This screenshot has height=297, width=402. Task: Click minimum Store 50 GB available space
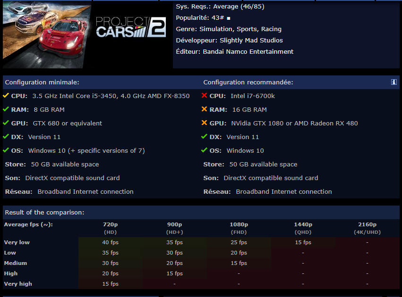pos(52,164)
